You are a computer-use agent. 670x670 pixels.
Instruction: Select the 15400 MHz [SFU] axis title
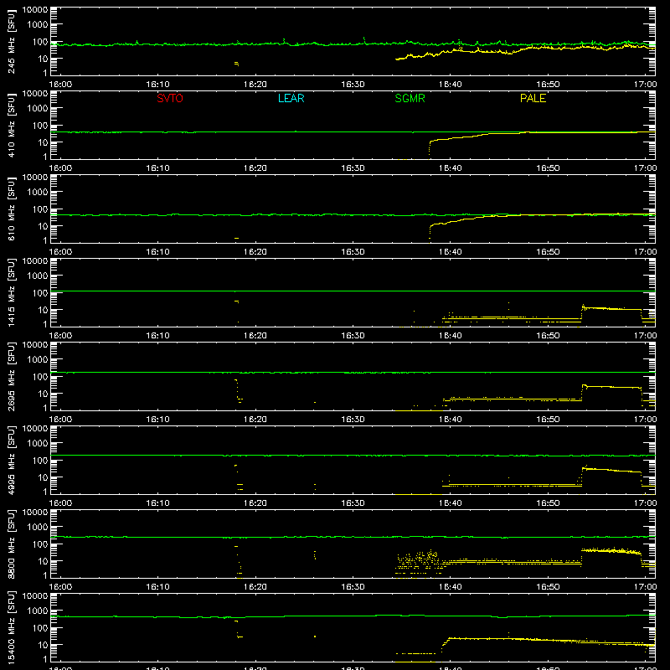click(12, 627)
